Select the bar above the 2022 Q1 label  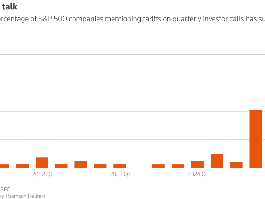pos(42,163)
